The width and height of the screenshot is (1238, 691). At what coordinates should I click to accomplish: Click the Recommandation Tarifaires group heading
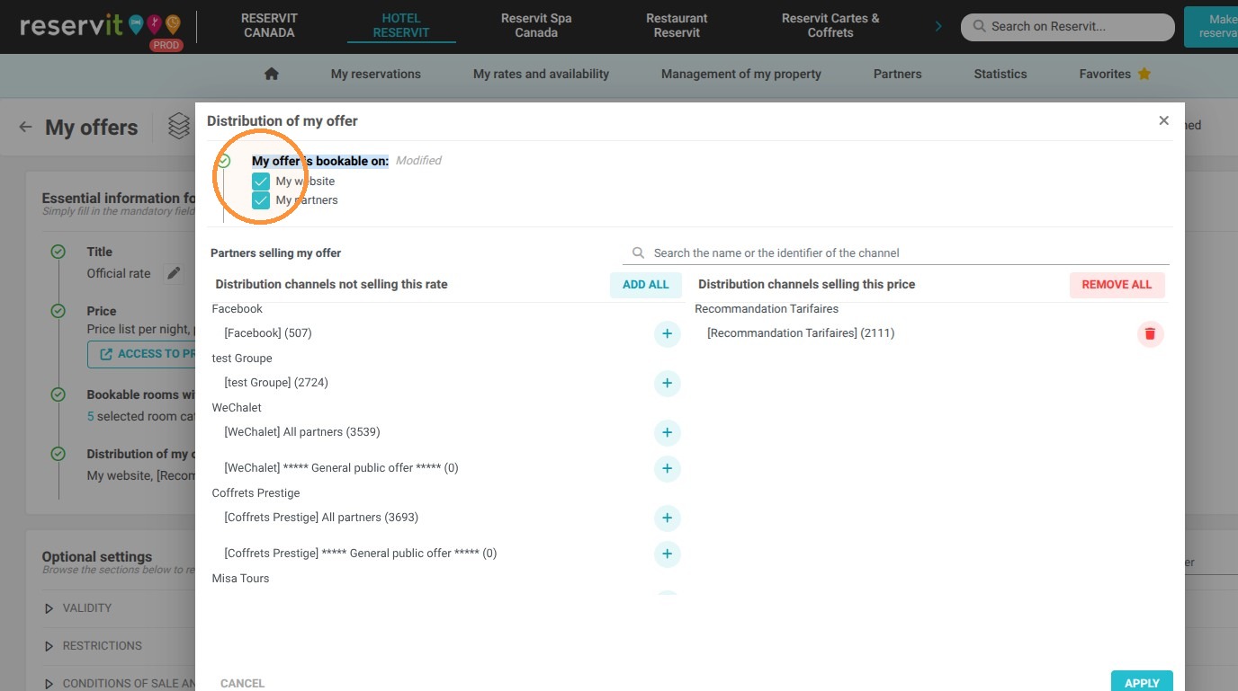tap(767, 309)
